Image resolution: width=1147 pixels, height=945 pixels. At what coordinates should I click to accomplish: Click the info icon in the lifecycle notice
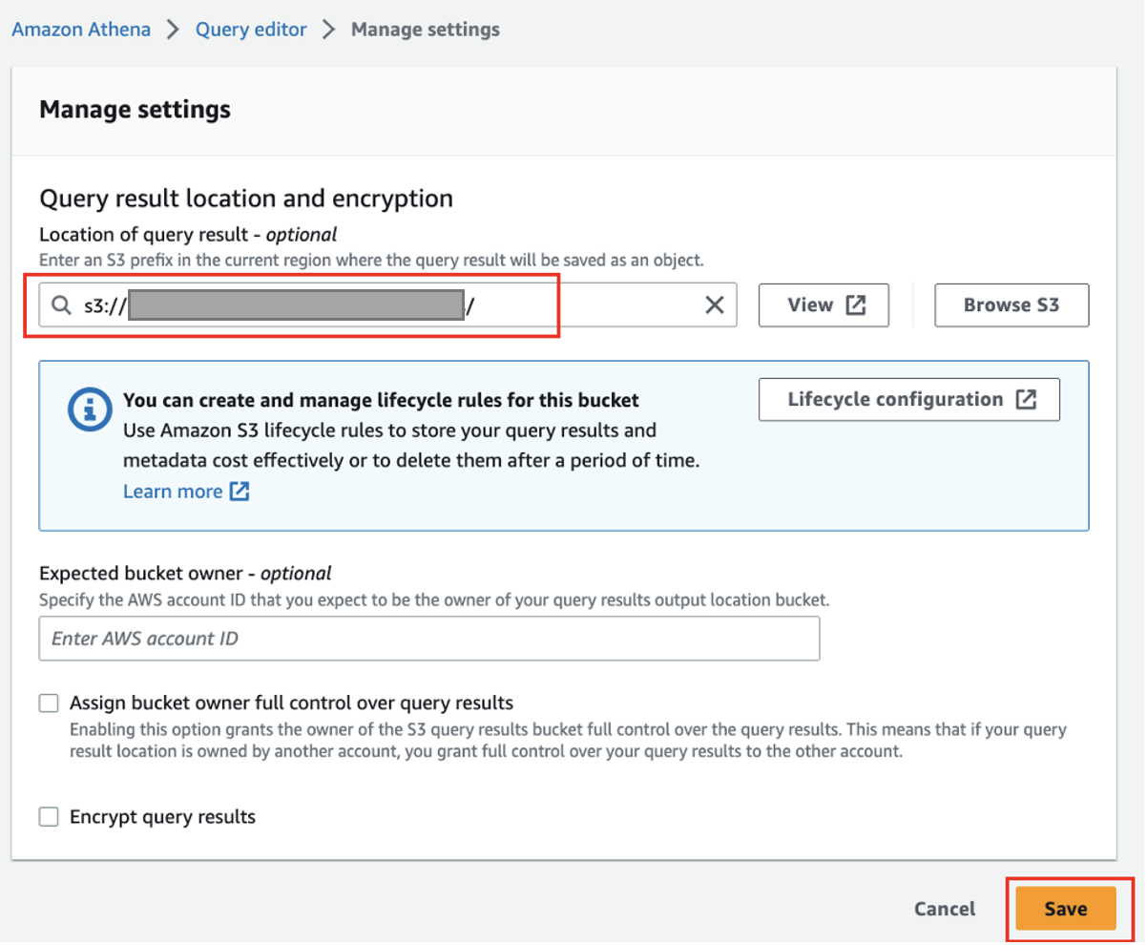point(89,410)
